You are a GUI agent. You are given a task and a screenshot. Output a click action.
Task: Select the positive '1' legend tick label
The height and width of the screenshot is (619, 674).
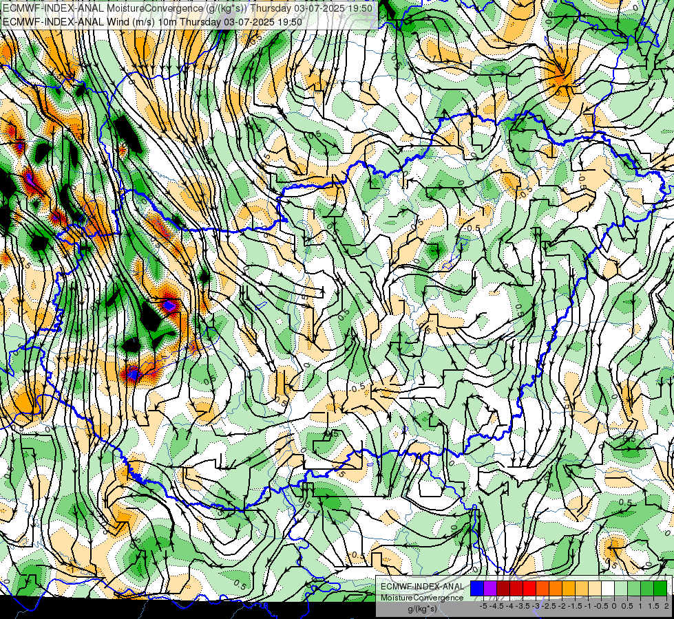pyautogui.click(x=640, y=606)
